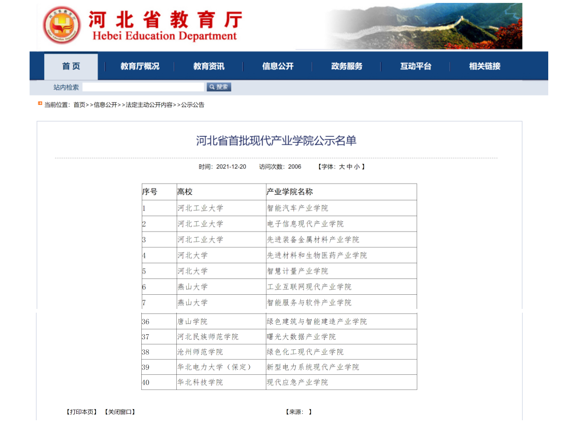Click the 关闭窗口 close window link
This screenshot has width=562, height=444.
coord(120,412)
